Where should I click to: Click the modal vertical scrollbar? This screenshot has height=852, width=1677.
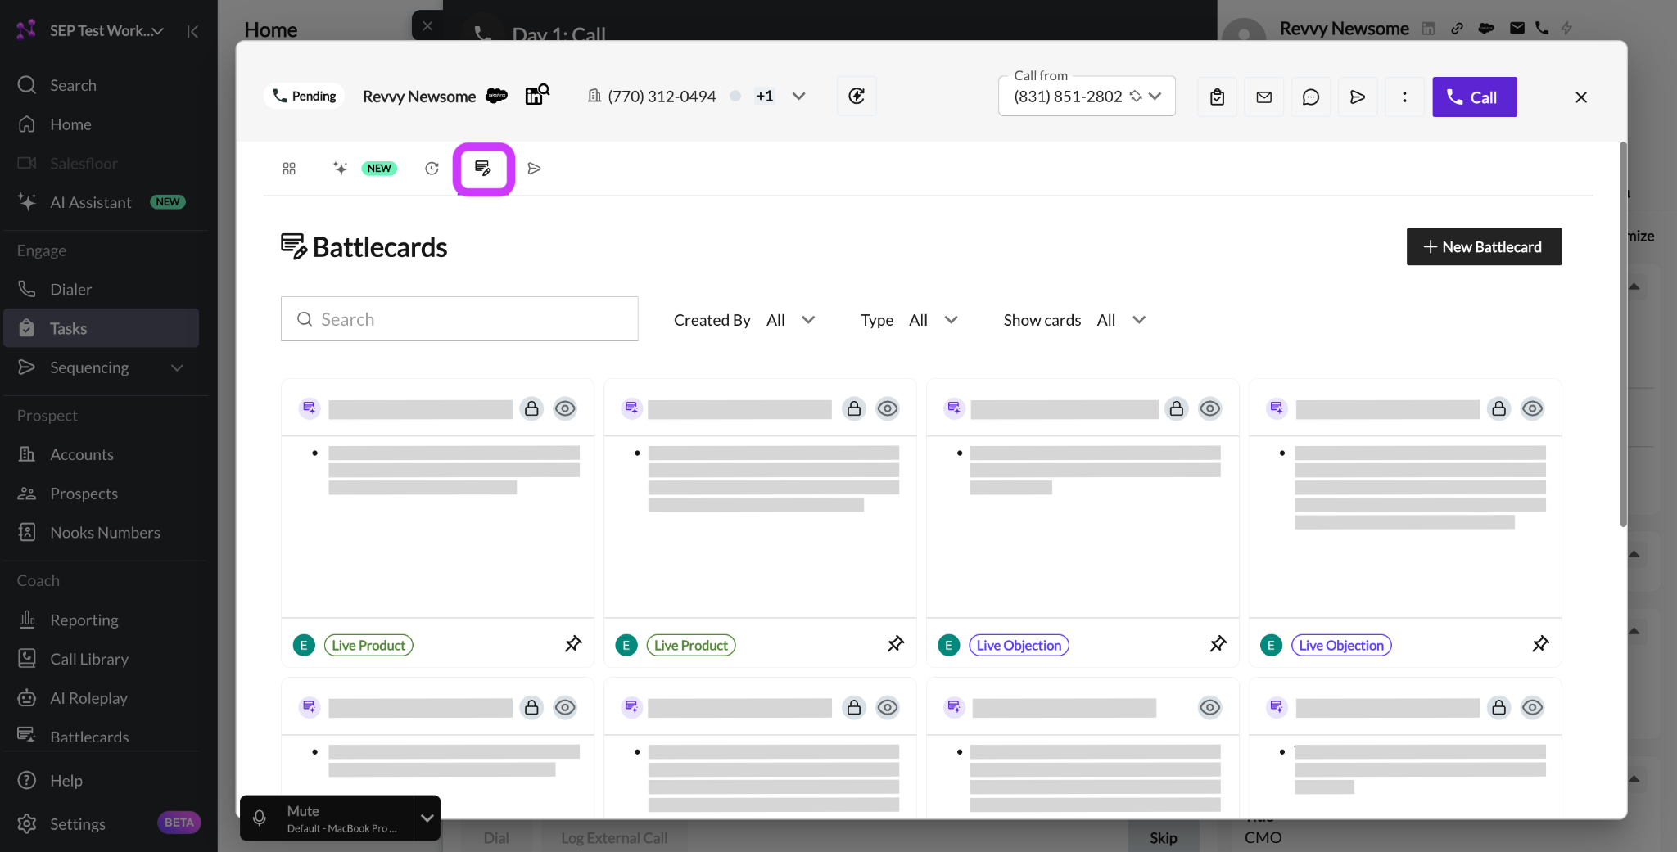tap(1623, 336)
